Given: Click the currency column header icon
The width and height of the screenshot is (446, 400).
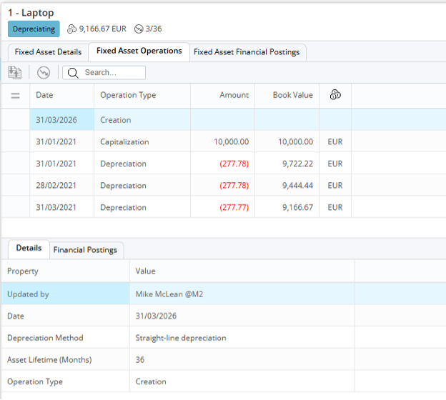Looking at the screenshot, I should pos(335,95).
